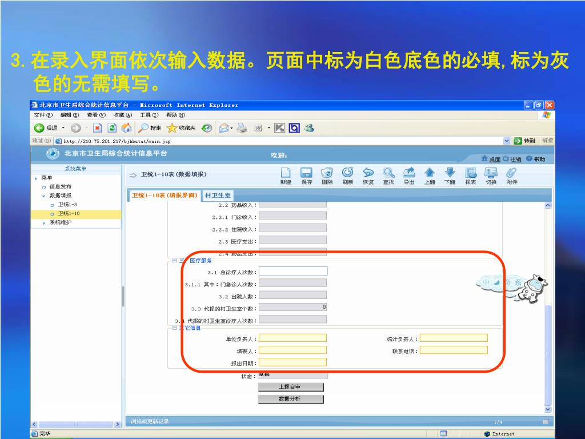This screenshot has width=585, height=439.
Task: Go to previous record with 上翻 icon
Action: click(430, 176)
